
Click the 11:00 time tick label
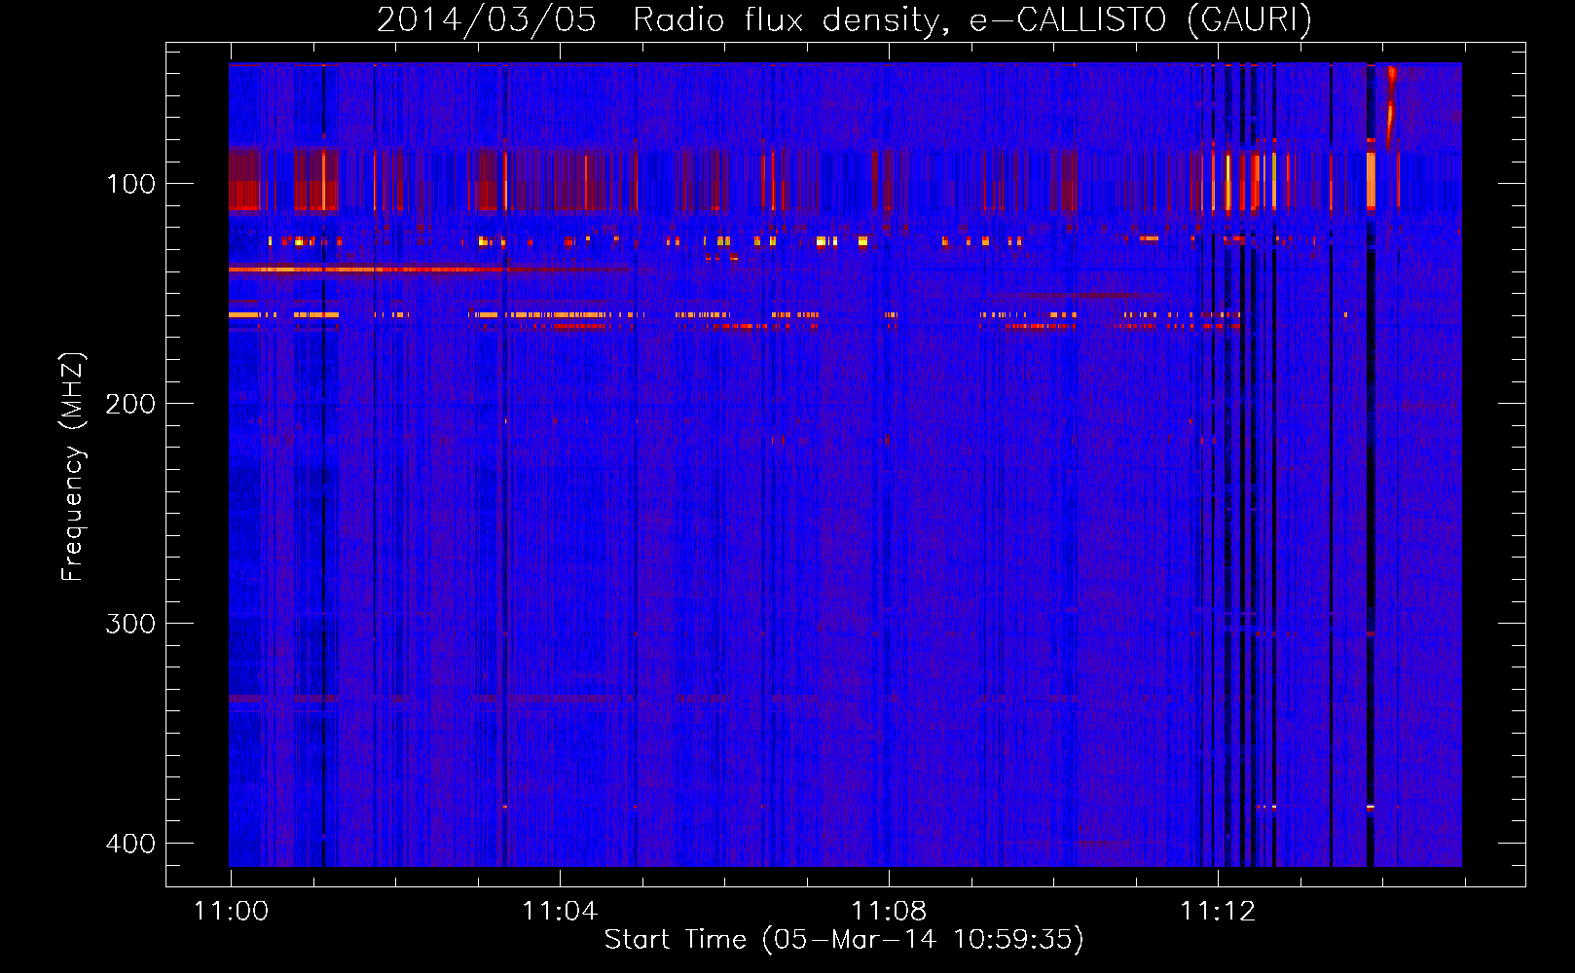click(x=231, y=911)
